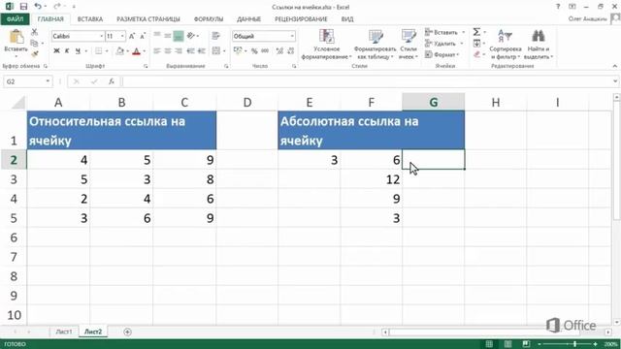Open Стили ячеек dropdown
This screenshot has height=349, width=621.
pos(409,45)
